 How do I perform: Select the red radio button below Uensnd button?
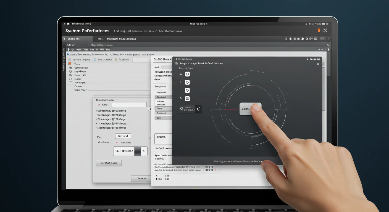point(117,143)
